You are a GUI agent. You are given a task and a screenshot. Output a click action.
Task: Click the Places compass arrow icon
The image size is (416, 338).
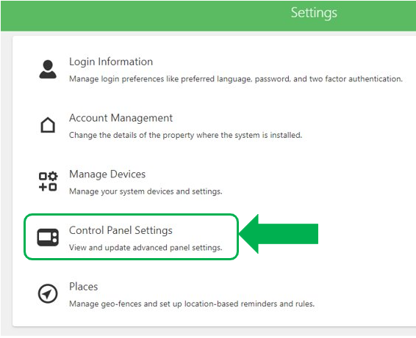coord(48,293)
